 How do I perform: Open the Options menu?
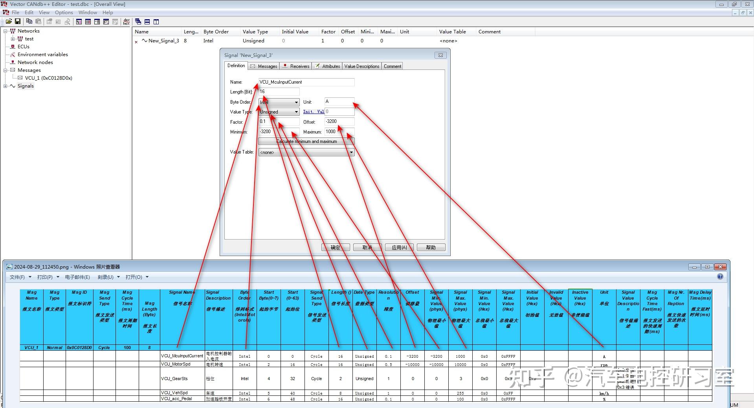click(x=64, y=13)
